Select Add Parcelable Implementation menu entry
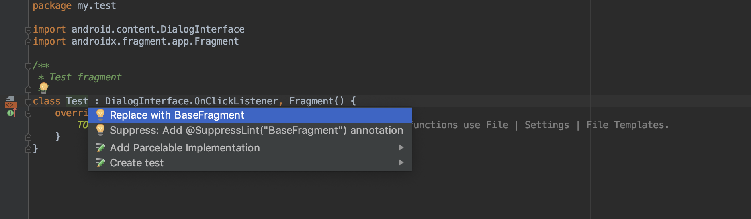 250,148
